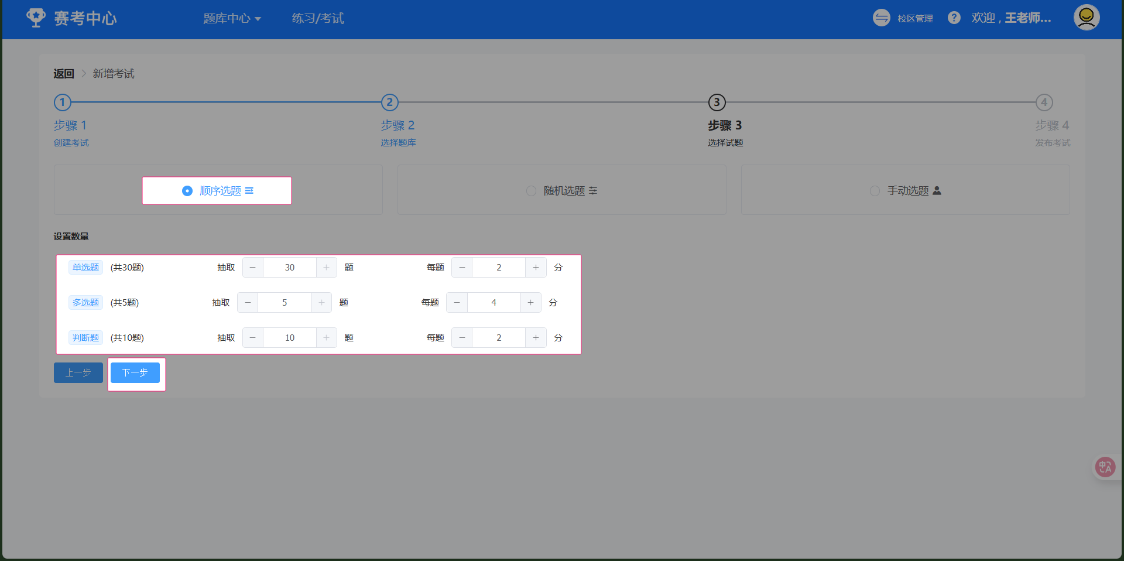
Task: Click the 新增考试 breadcrumb
Action: 114,74
